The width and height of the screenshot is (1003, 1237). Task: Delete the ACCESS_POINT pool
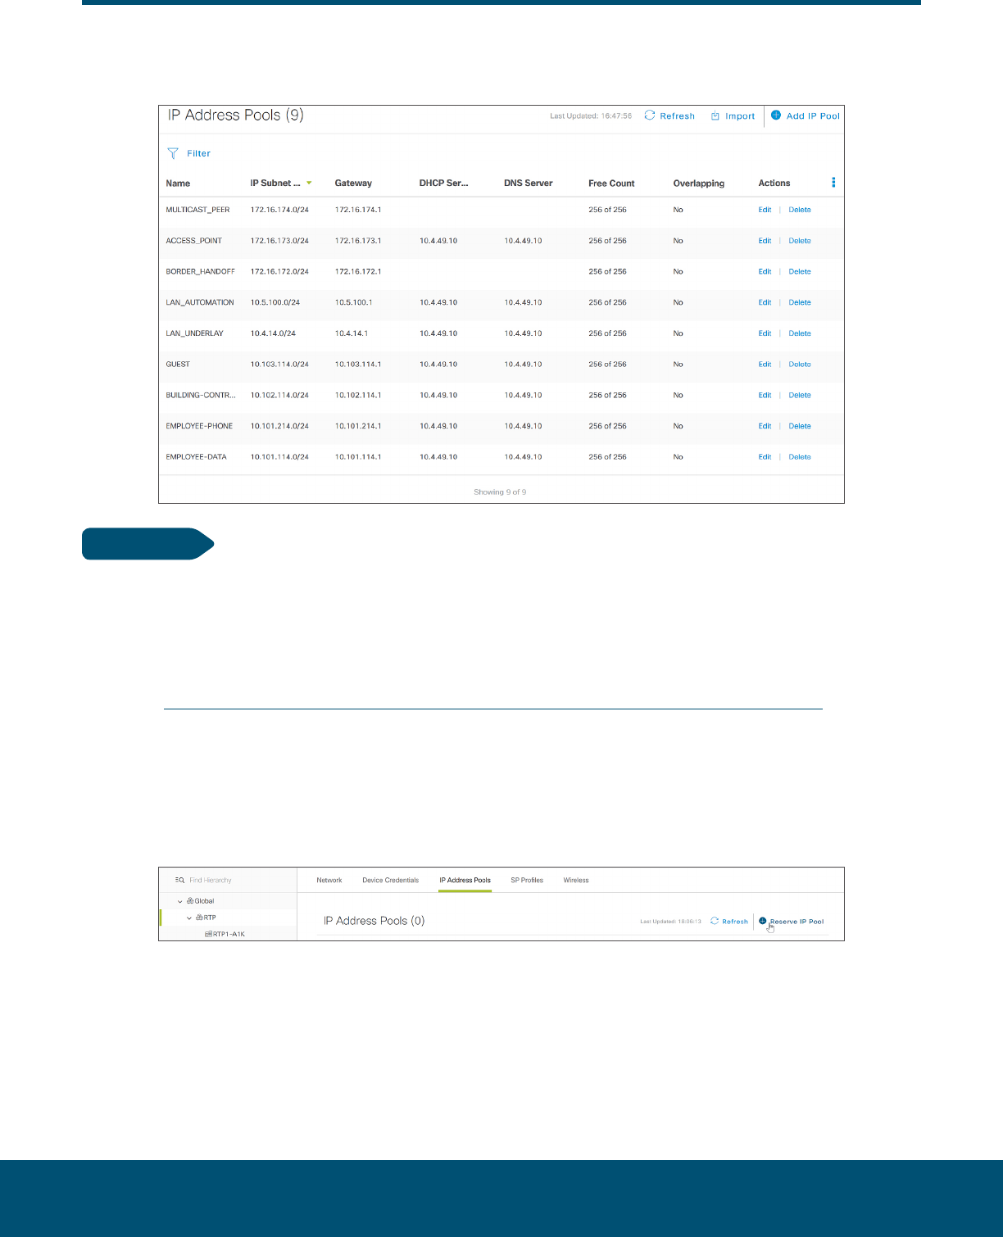pyautogui.click(x=800, y=241)
